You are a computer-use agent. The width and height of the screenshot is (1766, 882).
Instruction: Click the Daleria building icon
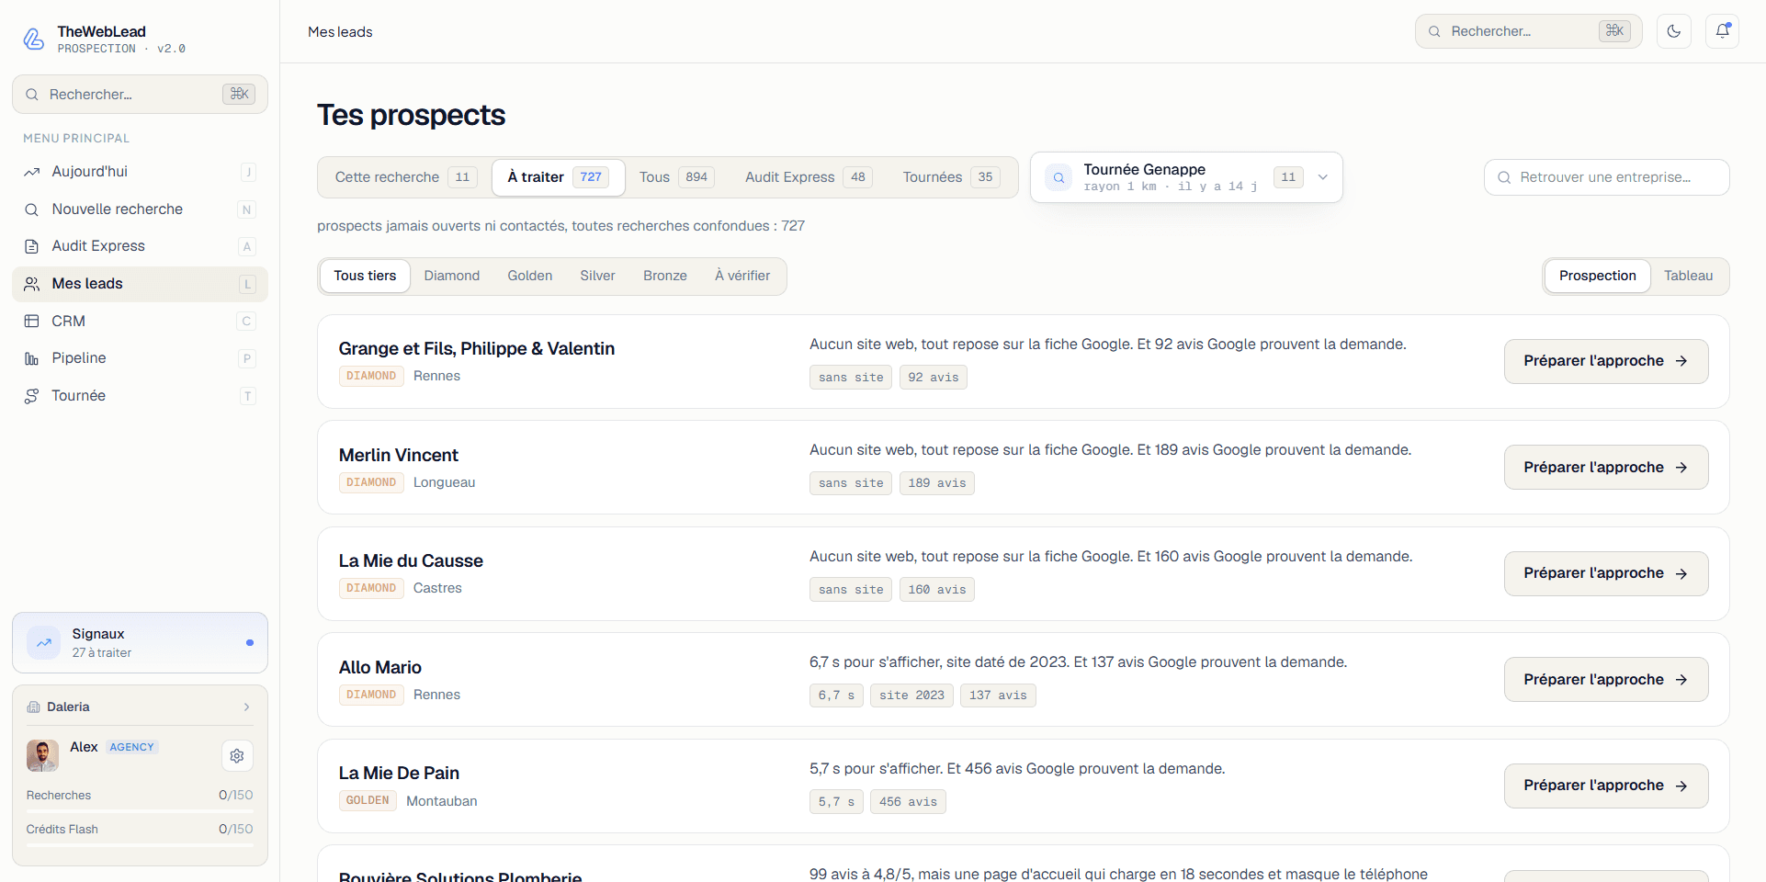coord(34,707)
